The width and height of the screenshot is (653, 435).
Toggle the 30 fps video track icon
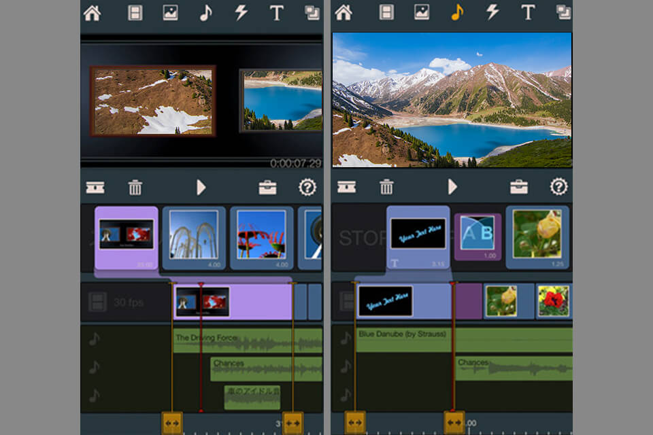98,302
